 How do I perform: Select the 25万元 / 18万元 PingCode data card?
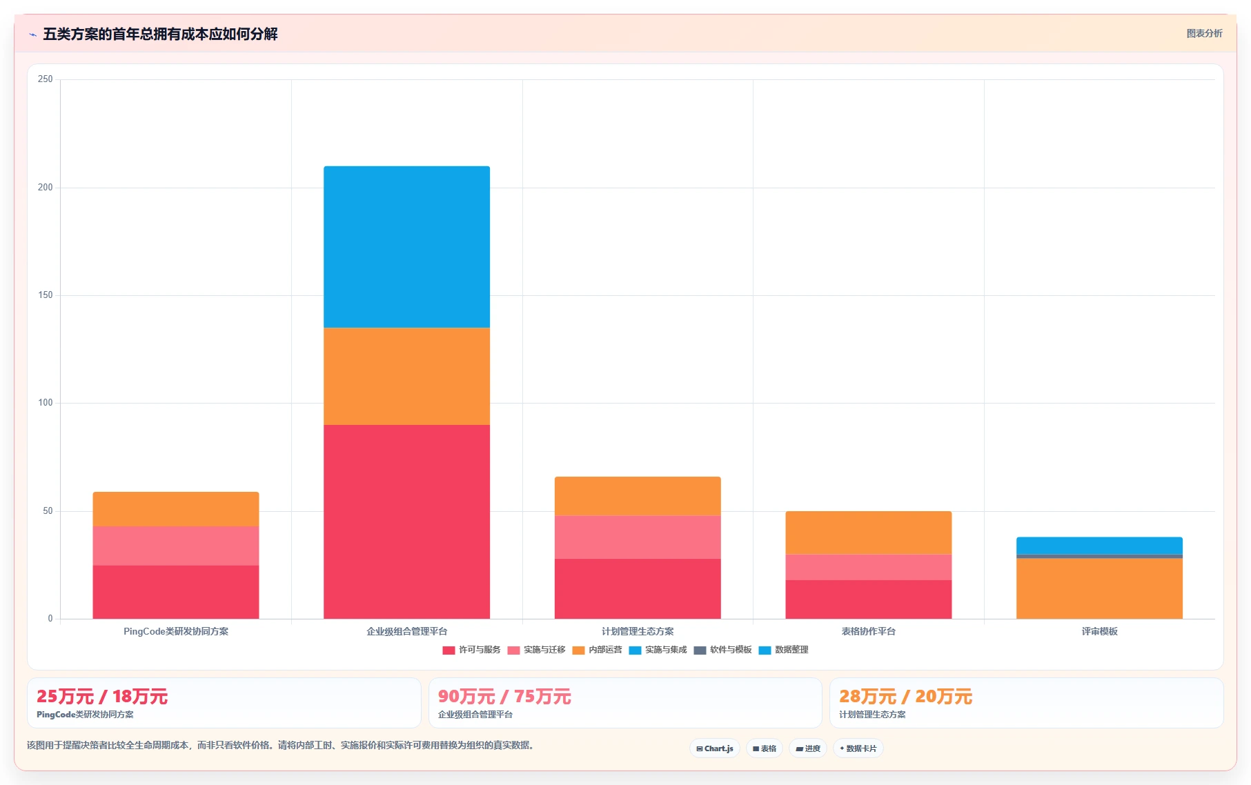click(x=224, y=702)
